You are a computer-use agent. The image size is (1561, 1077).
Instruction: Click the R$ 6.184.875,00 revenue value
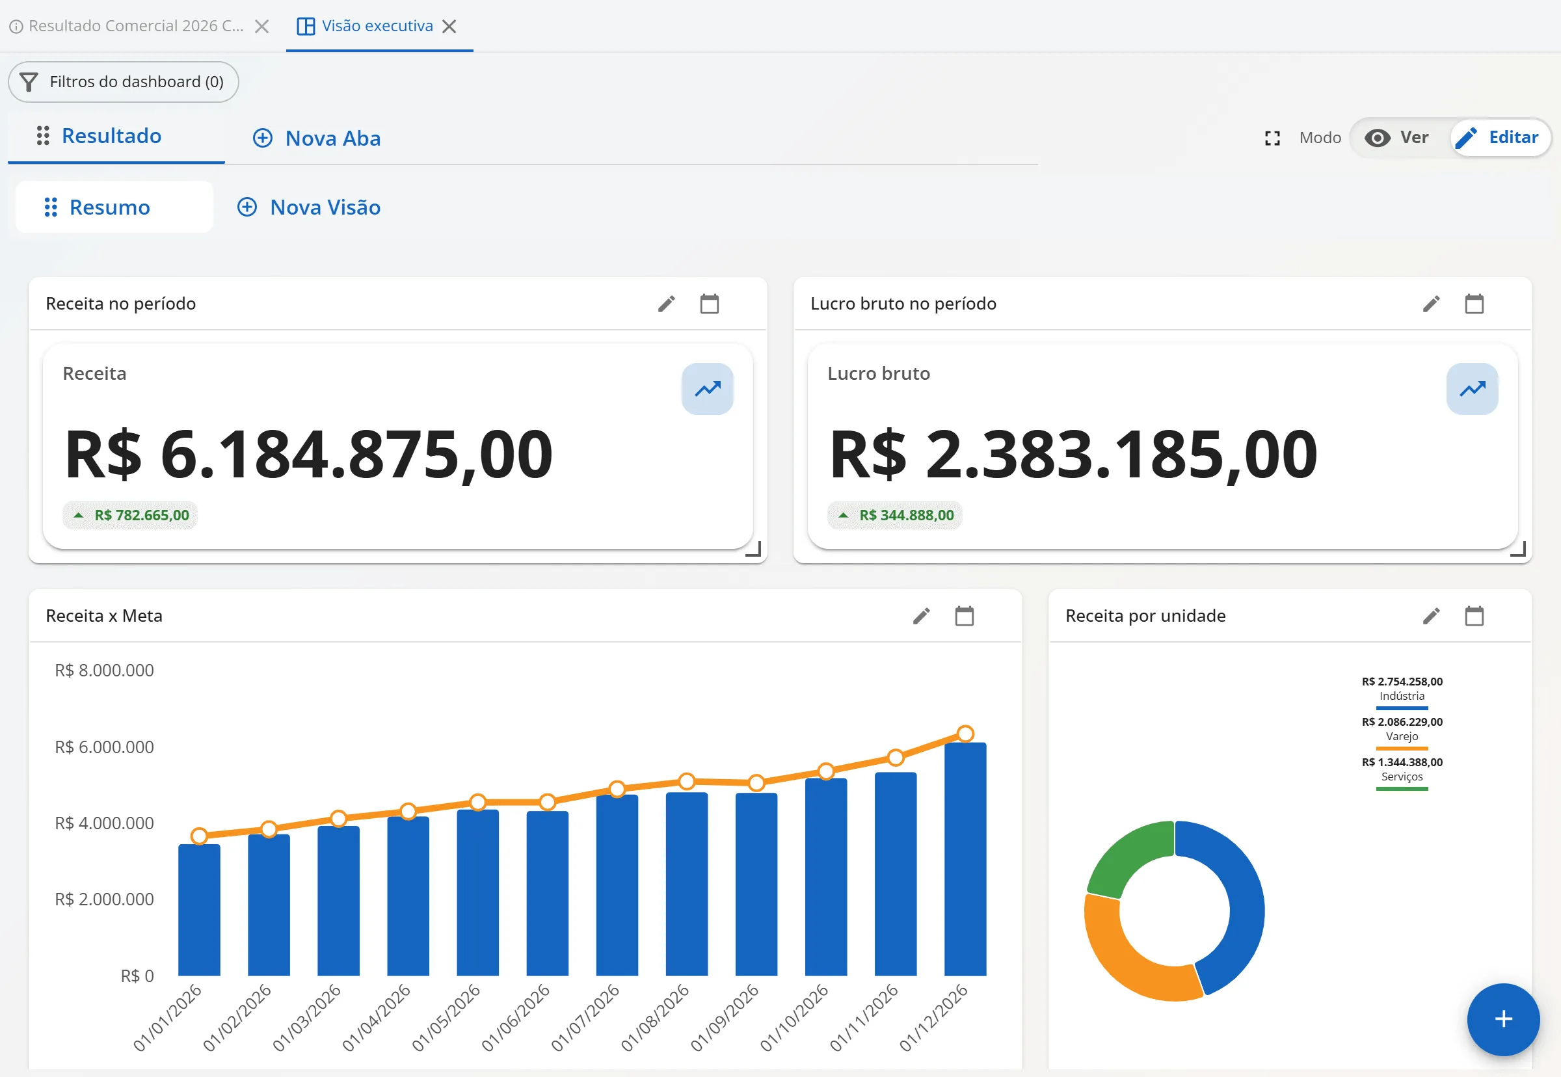coord(308,455)
